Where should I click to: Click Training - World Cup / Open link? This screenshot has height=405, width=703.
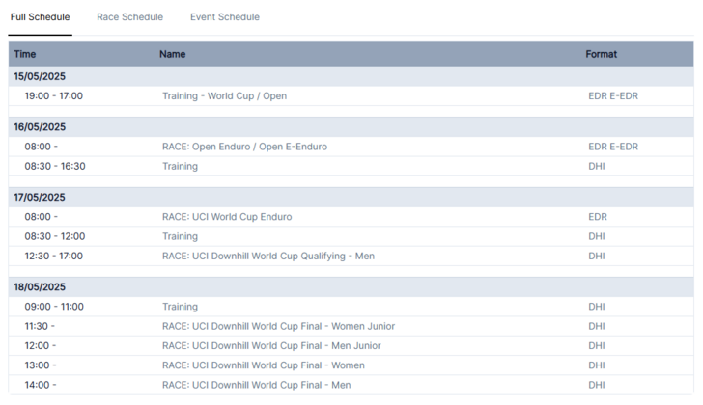[224, 96]
